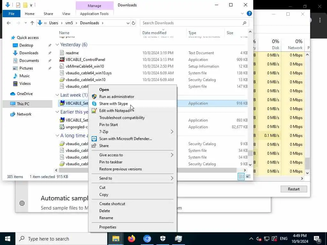
Task: Choose Restore previous versions
Action: (120, 169)
